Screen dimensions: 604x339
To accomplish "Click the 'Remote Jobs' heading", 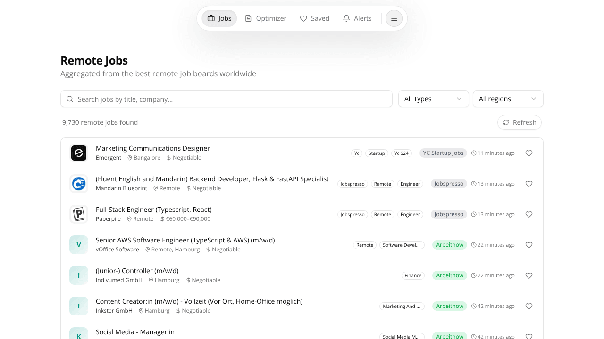I will point(94,60).
